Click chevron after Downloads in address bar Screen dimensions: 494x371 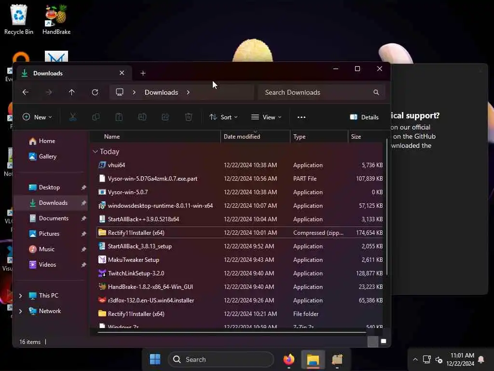pos(188,92)
